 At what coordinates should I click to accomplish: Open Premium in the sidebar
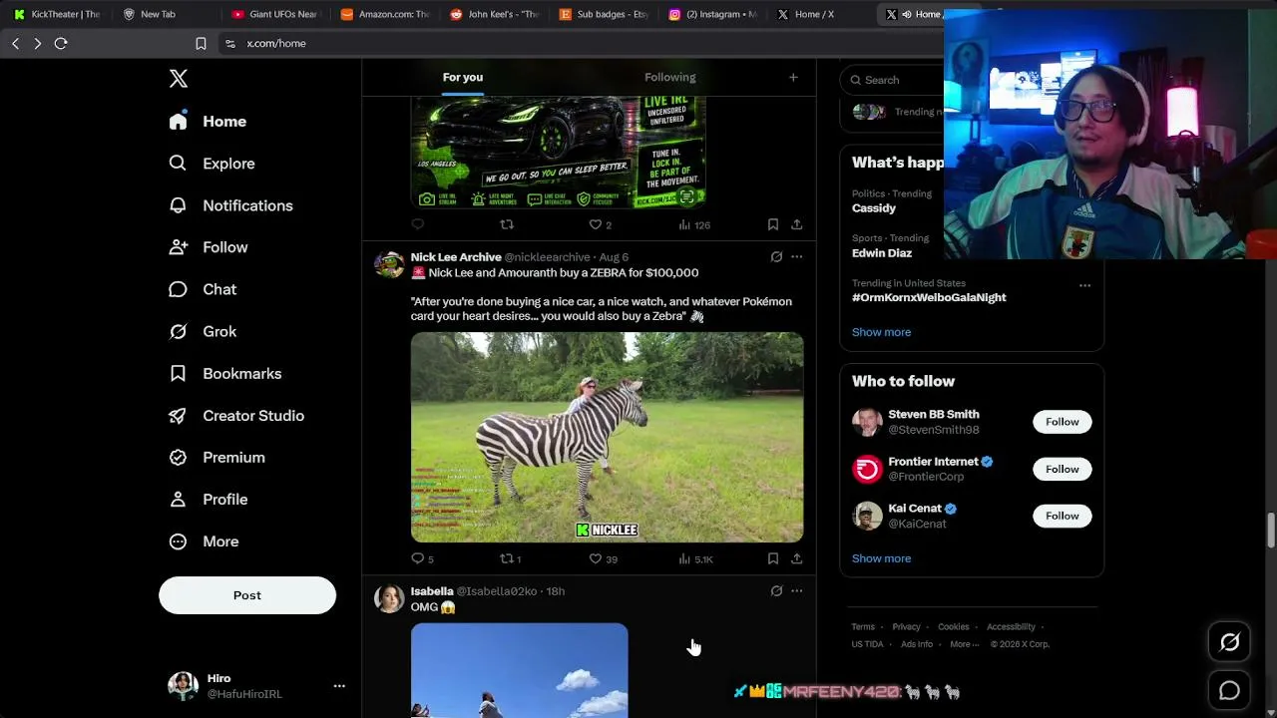coord(217,457)
